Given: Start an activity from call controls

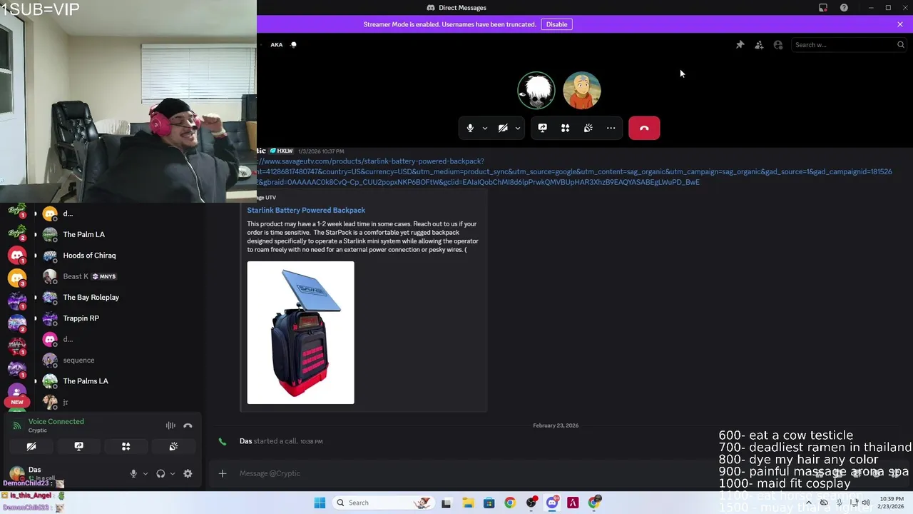Looking at the screenshot, I should (x=566, y=128).
